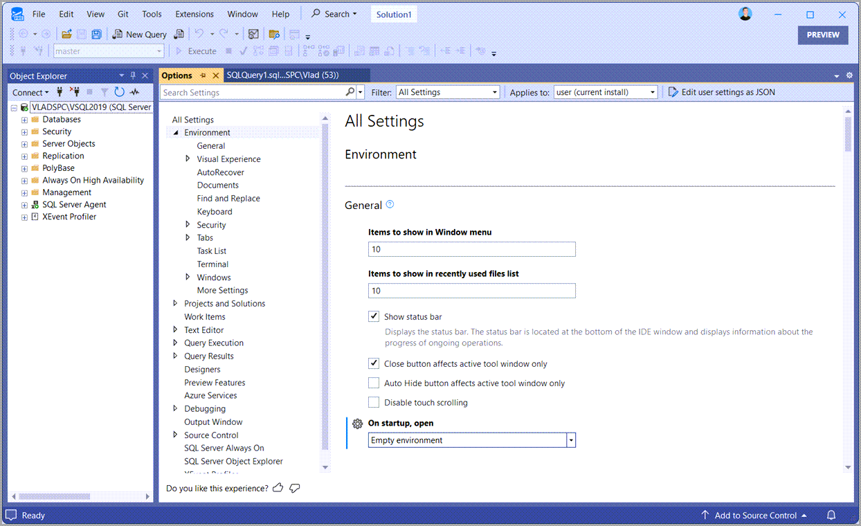Screen dimensions: 861x526
Task: Expand the Query Execution settings node
Action: [175, 343]
